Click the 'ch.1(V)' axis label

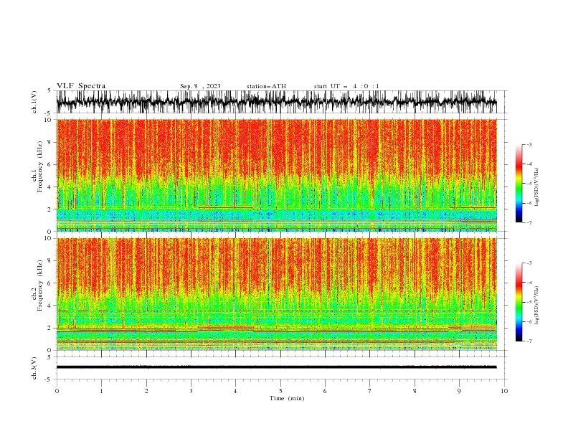34,102
